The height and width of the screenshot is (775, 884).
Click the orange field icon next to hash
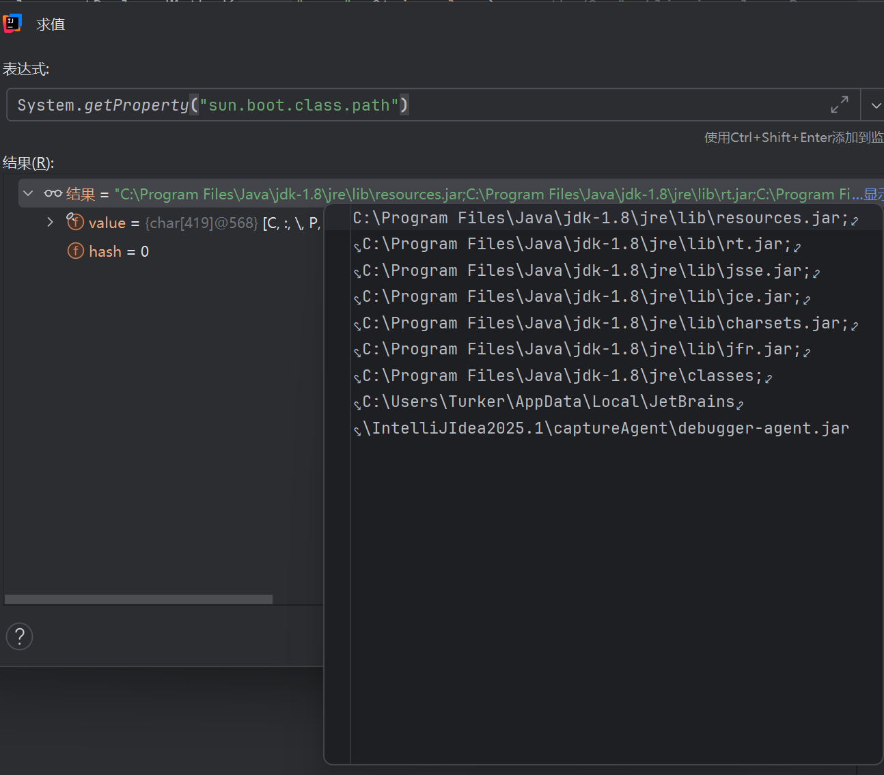click(x=76, y=251)
